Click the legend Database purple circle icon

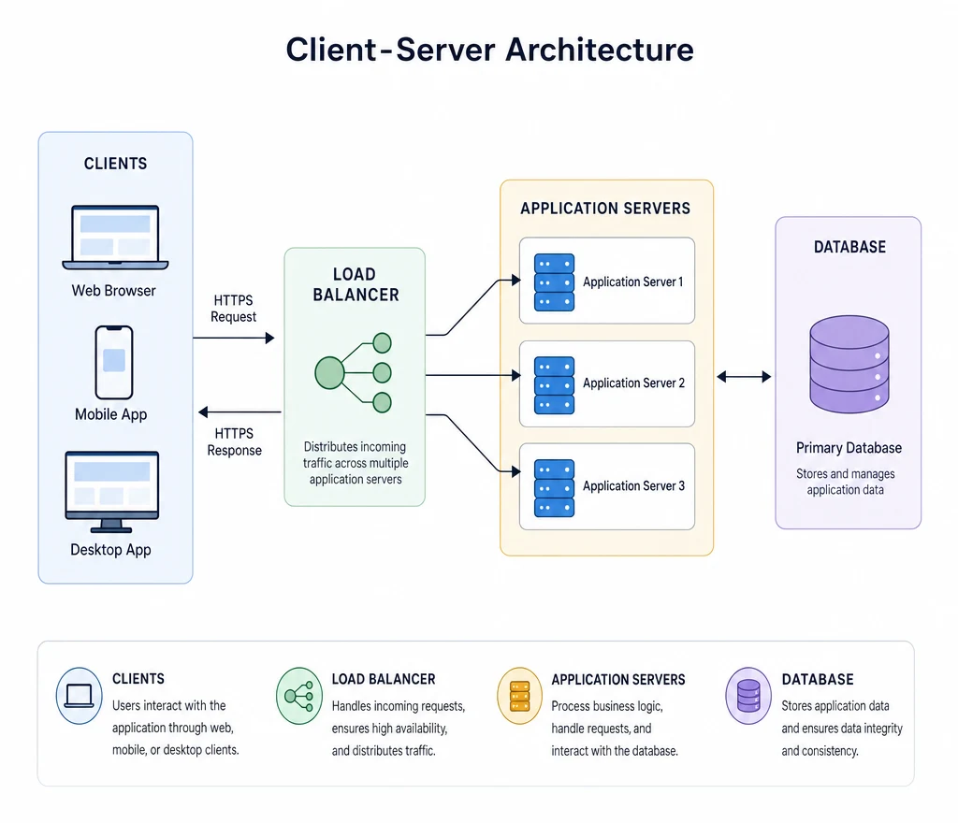748,696
